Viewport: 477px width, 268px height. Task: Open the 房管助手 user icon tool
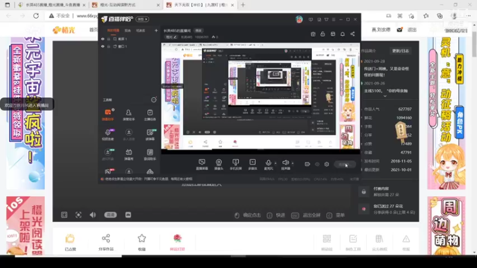tap(129, 115)
